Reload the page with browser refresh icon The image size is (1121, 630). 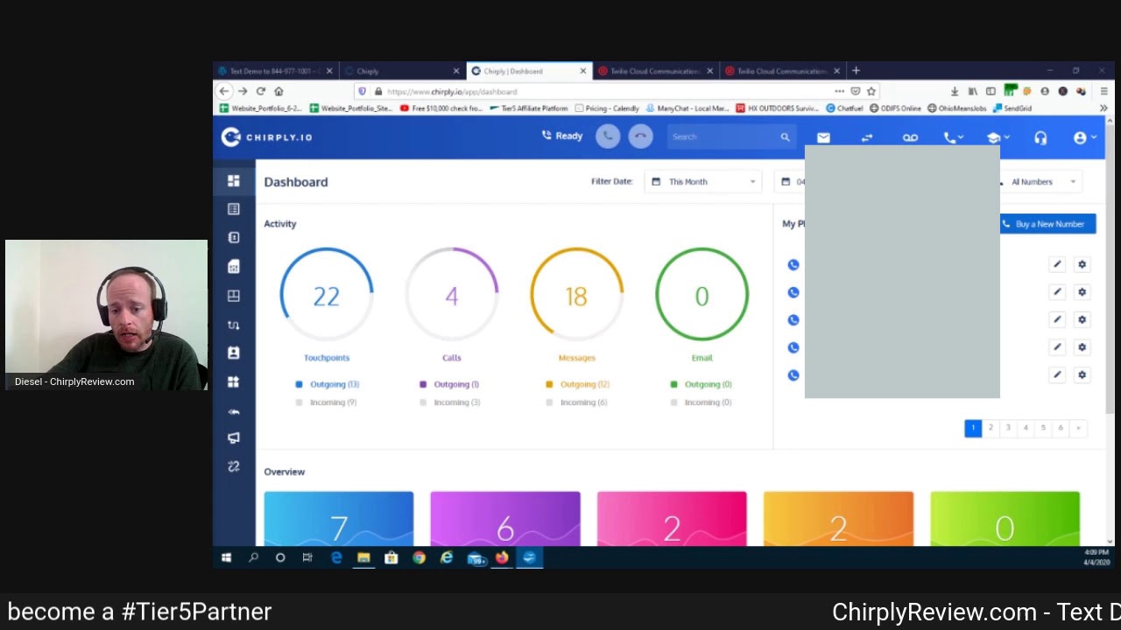tap(260, 91)
